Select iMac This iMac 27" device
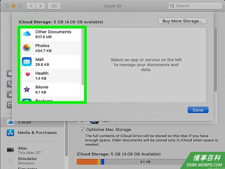The height and width of the screenshot is (169, 225). click(x=32, y=150)
